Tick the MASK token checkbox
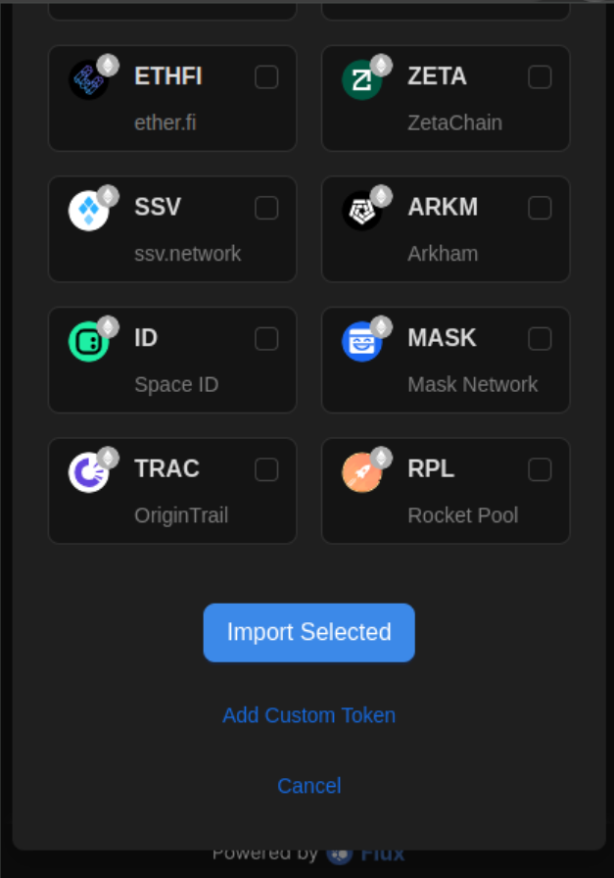Image resolution: width=614 pixels, height=878 pixels. tap(541, 339)
